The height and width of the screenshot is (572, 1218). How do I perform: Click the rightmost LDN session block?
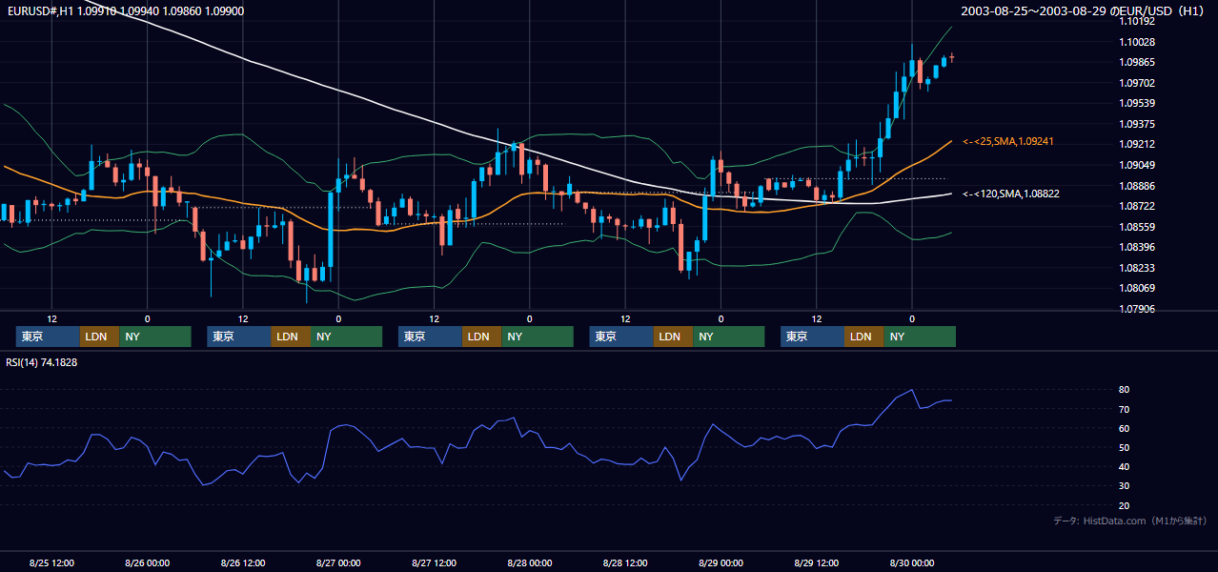[863, 337]
